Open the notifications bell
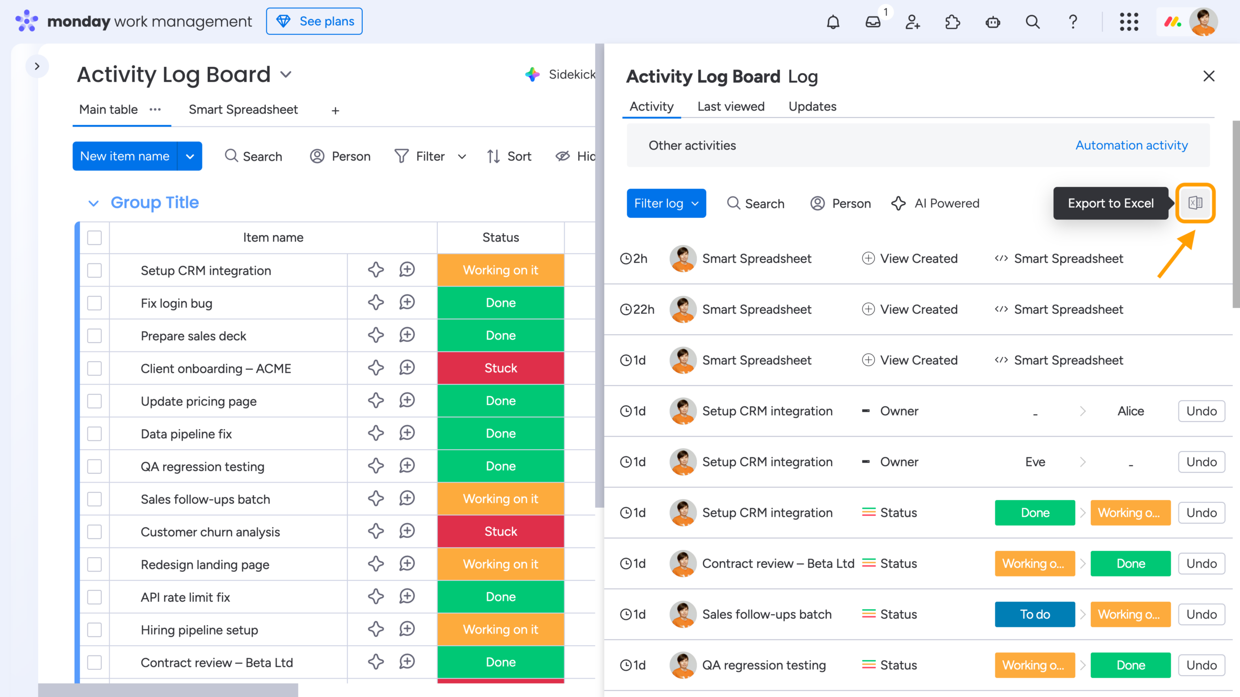Image resolution: width=1240 pixels, height=697 pixels. [833, 22]
